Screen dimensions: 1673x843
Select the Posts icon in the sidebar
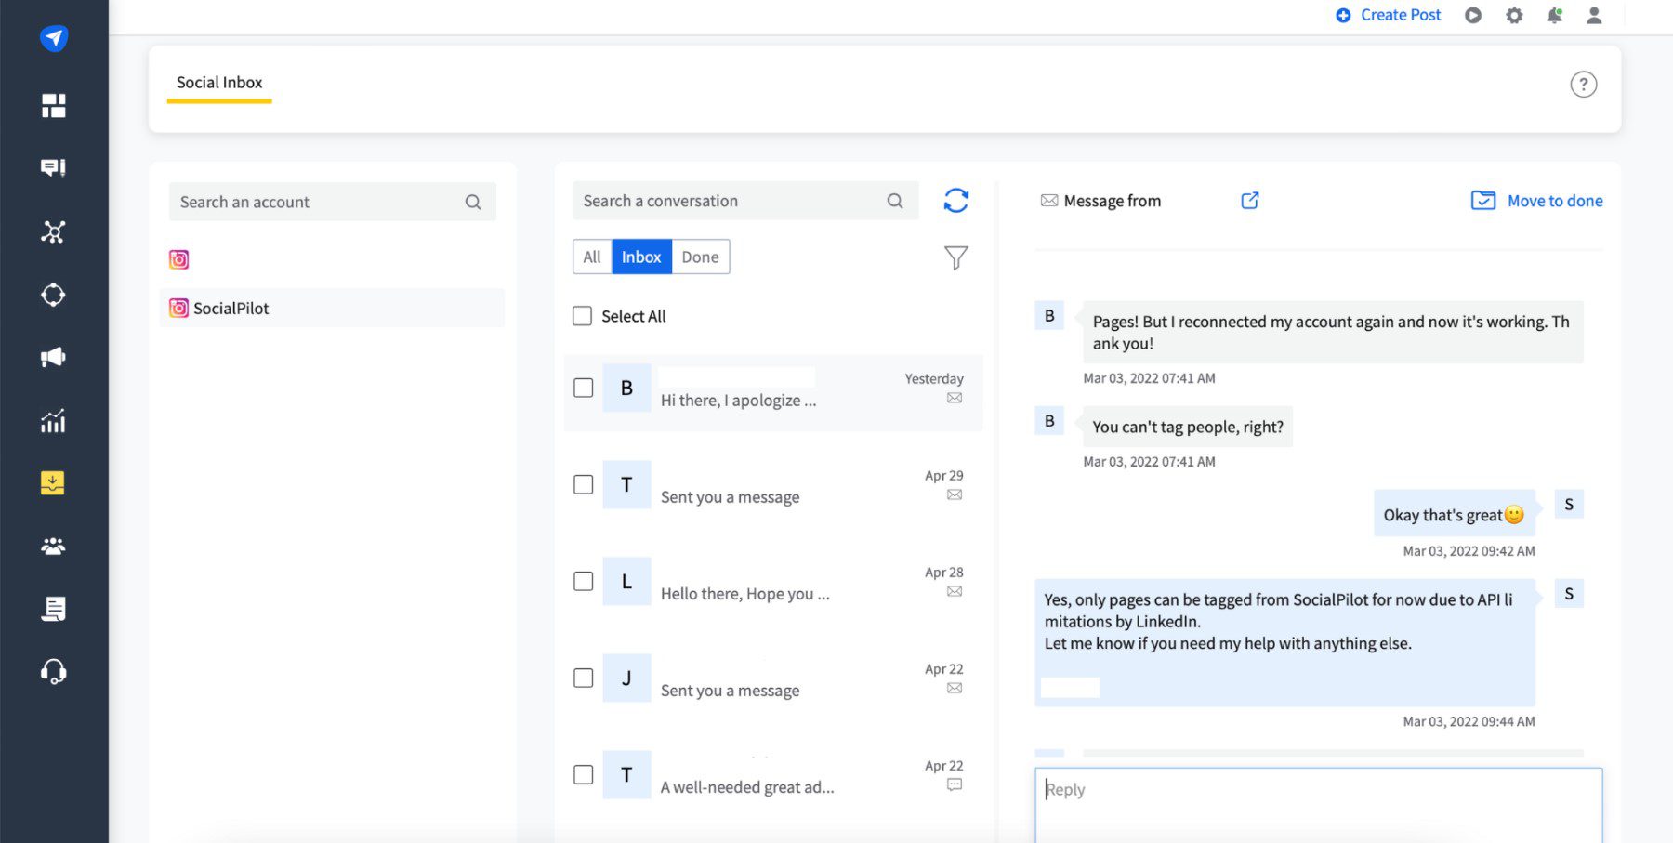click(53, 166)
